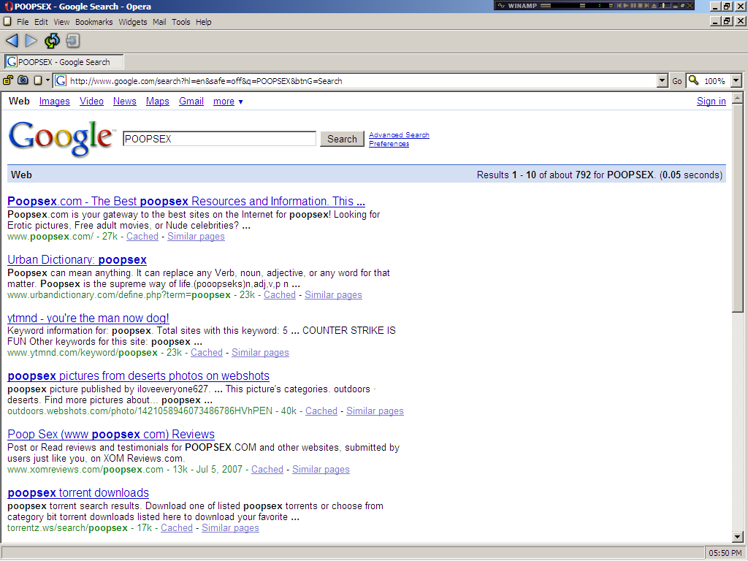Open the Advanced Search link

[x=399, y=135]
